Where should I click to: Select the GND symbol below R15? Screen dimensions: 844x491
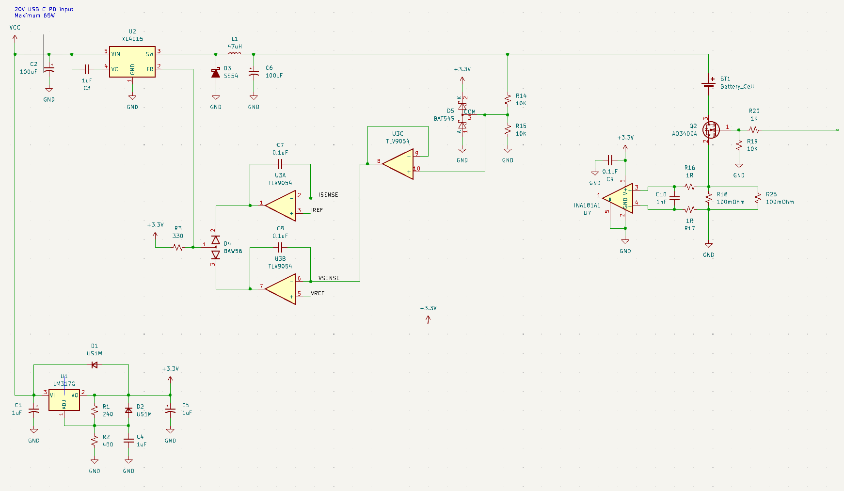tap(508, 151)
